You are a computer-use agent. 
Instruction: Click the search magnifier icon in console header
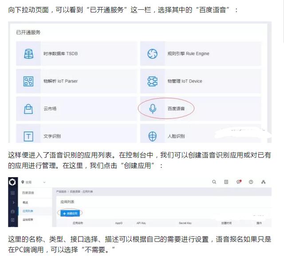pos(214,182)
